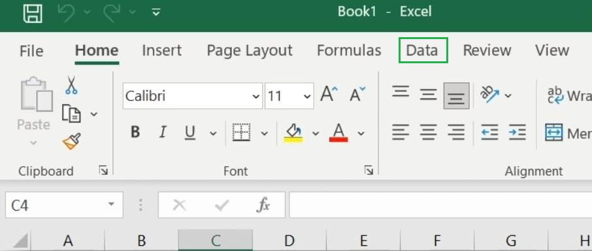Image resolution: width=592 pixels, height=251 pixels.
Task: Launch the Font settings dialog launcher
Action: point(369,170)
